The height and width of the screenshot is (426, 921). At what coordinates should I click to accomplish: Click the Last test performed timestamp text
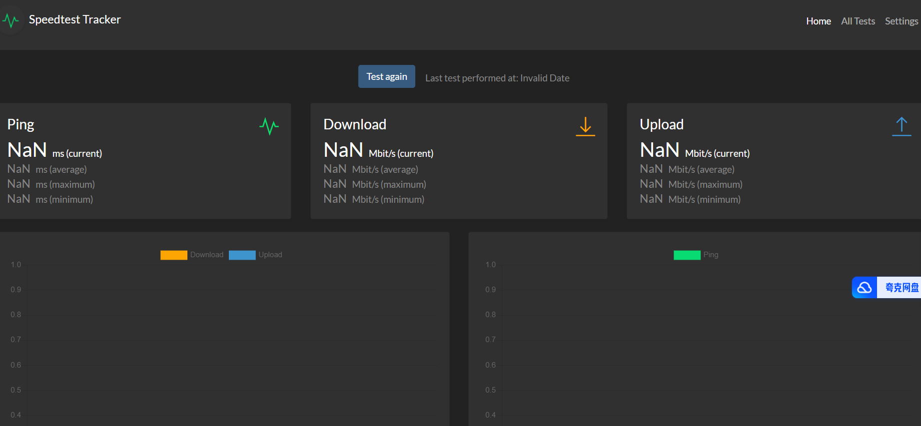[x=497, y=78]
